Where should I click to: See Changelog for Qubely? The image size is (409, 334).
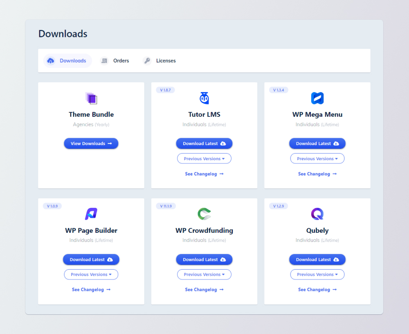[x=317, y=290]
